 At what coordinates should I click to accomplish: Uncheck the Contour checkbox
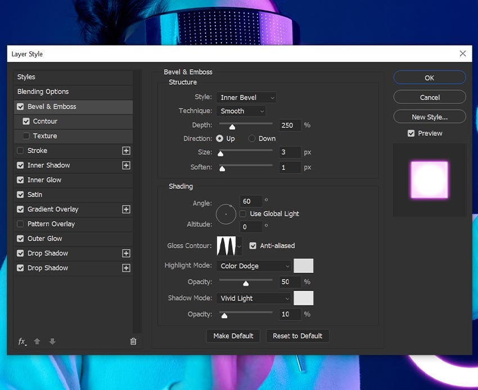[26, 121]
